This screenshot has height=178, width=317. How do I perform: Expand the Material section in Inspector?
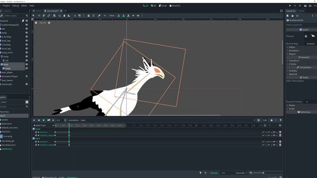pos(293,74)
